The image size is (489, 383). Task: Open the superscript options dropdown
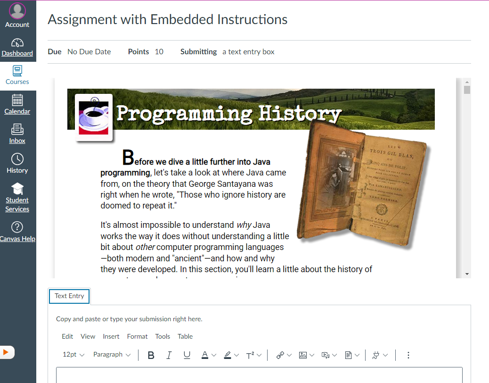(253, 355)
